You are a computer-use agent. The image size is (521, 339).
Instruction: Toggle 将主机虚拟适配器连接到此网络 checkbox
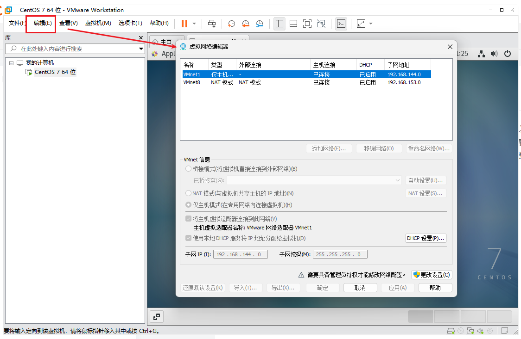(x=188, y=219)
